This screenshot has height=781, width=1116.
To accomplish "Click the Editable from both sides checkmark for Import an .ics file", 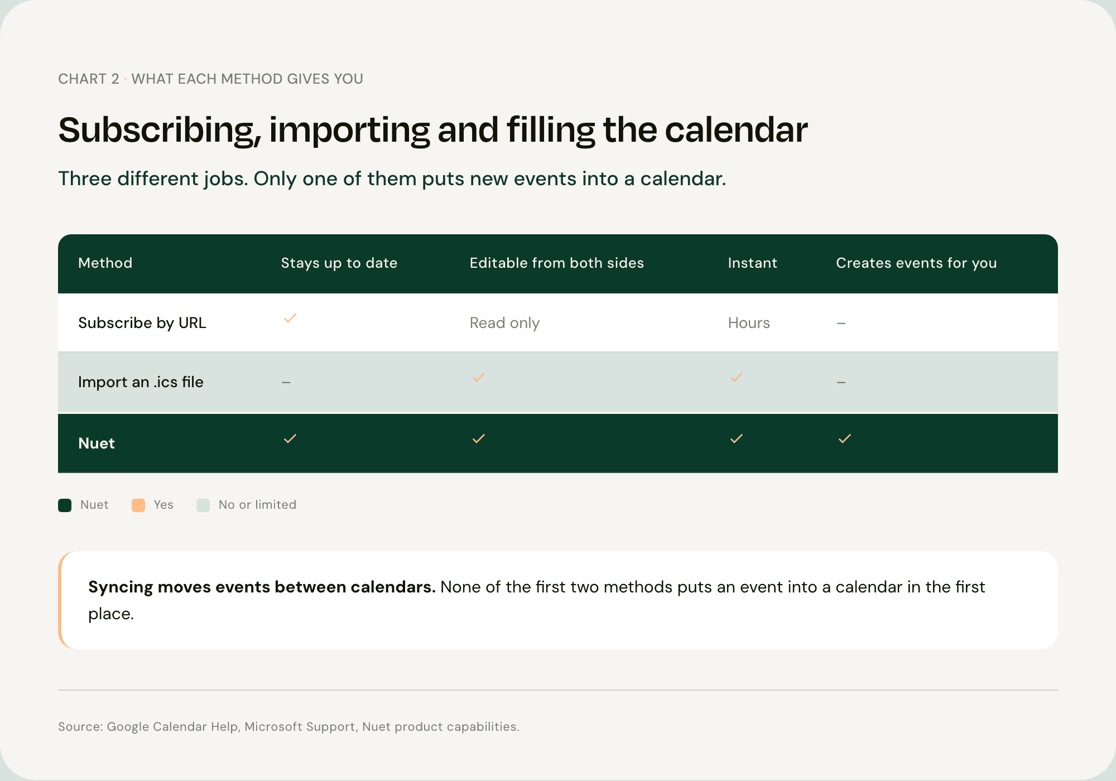I will (x=479, y=378).
